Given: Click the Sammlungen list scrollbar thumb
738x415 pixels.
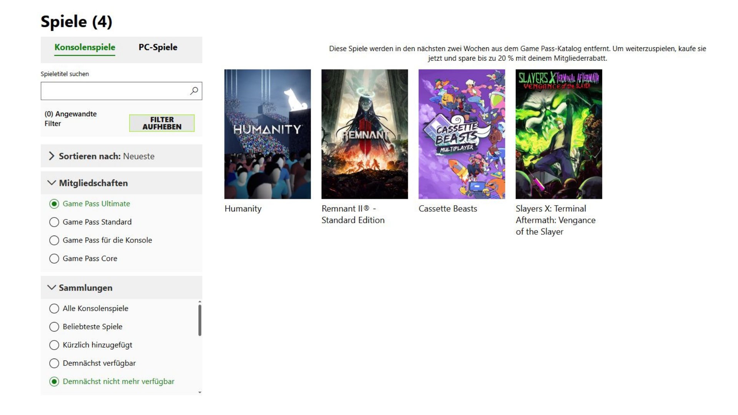Looking at the screenshot, I should pyautogui.click(x=200, y=320).
